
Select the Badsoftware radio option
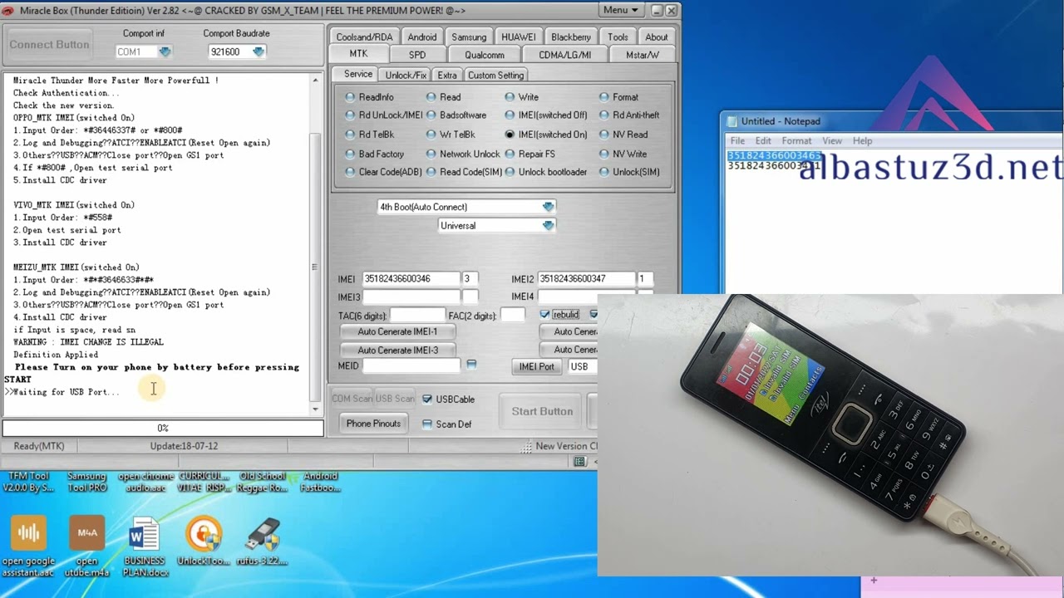coord(431,115)
